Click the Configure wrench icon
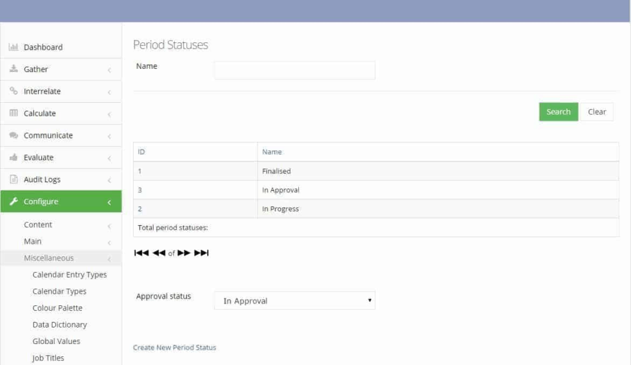This screenshot has height=365, width=631. (14, 201)
